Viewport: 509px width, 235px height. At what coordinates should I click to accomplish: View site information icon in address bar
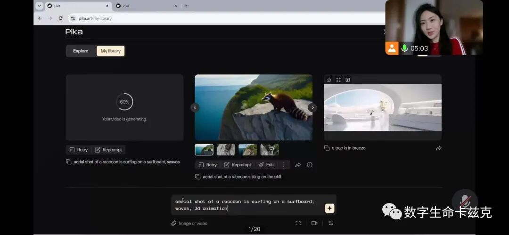point(73,18)
